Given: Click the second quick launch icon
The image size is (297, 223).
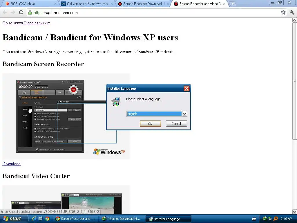Looking at the screenshot, I should tap(40, 219).
